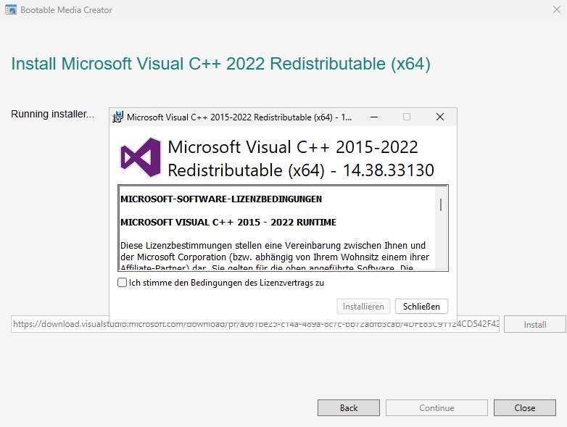
Task: Click the license text scrollbar thumb
Action: click(441, 204)
